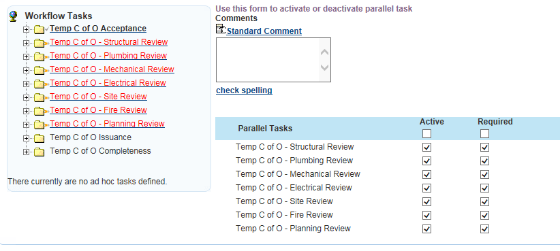Expand the Temp C of O Acceptance node

pos(26,30)
